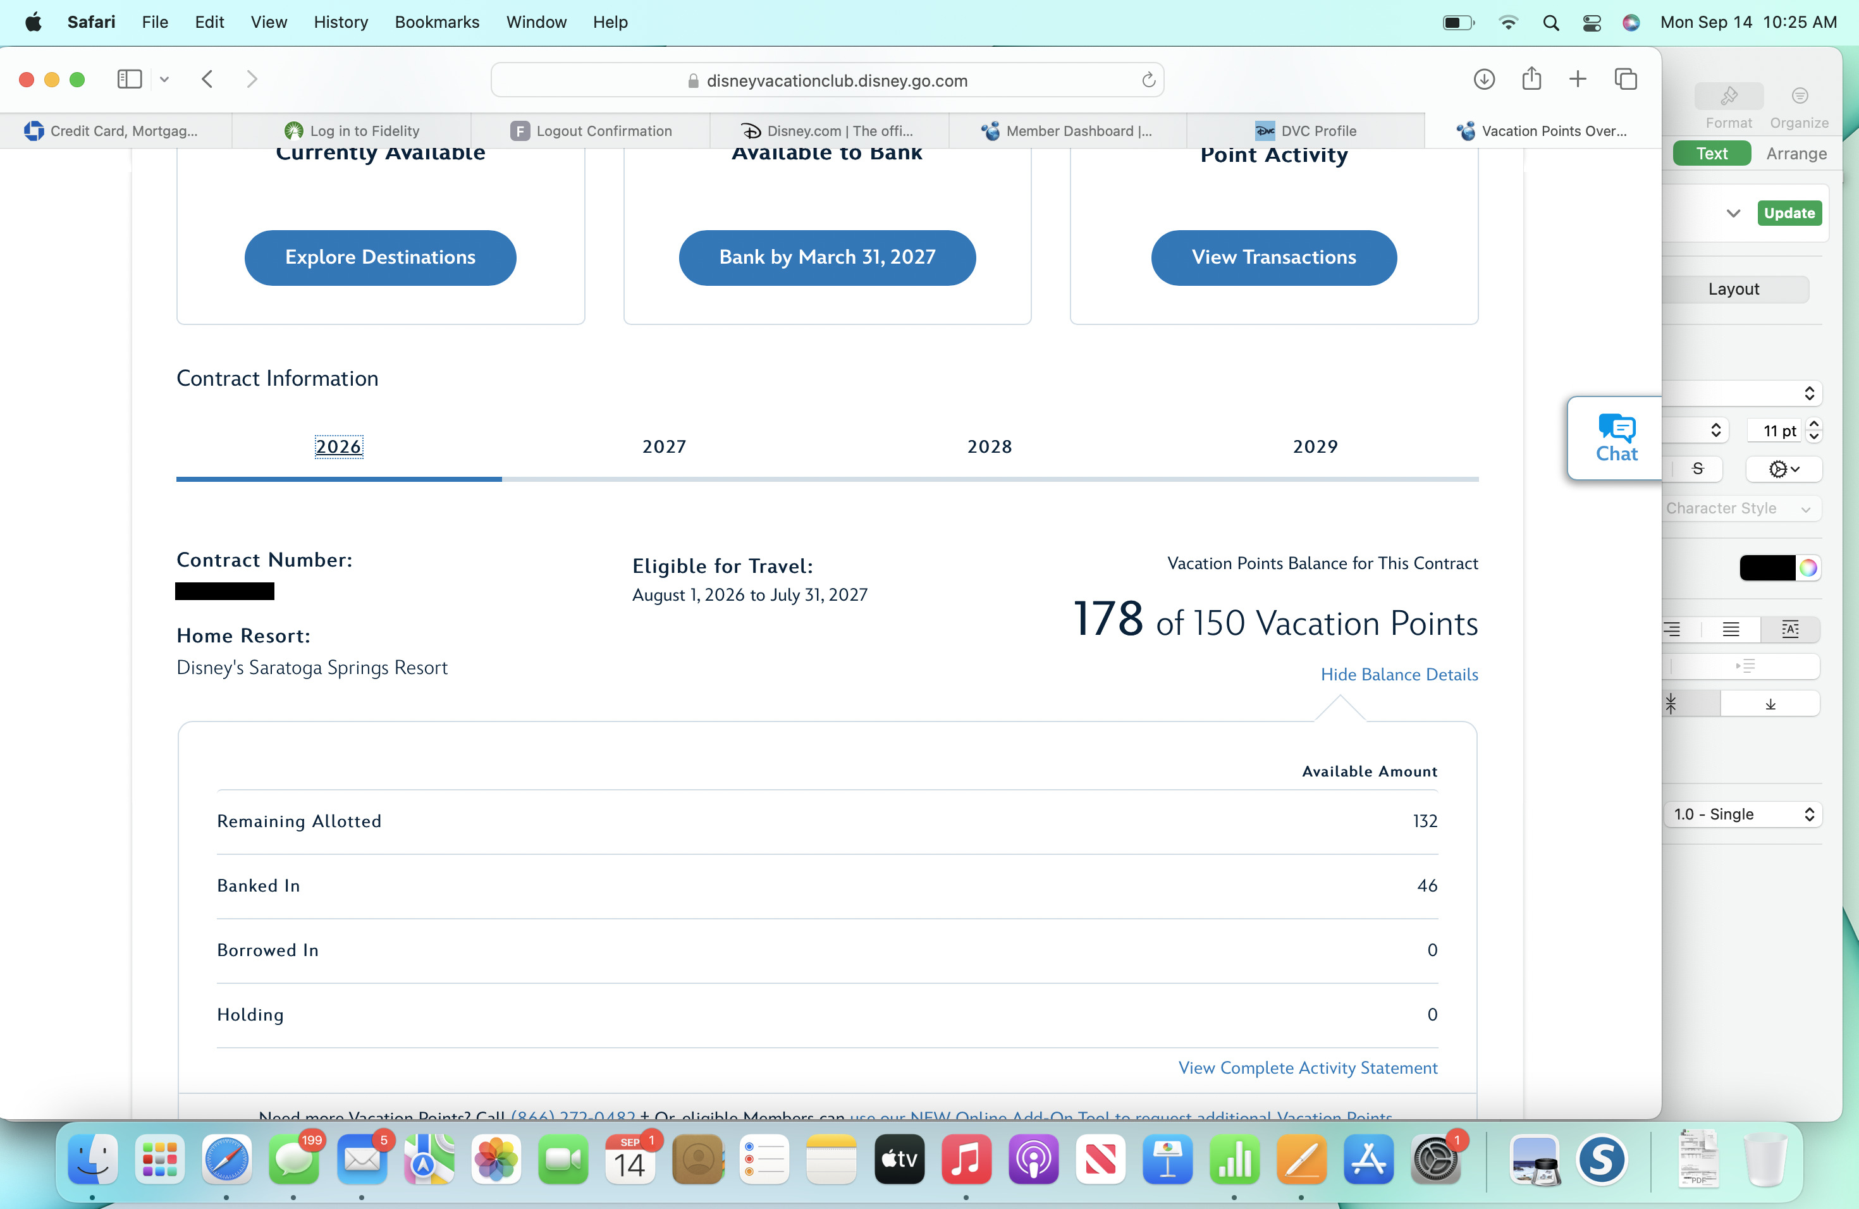Increase indent in Pages format panel

[1746, 666]
